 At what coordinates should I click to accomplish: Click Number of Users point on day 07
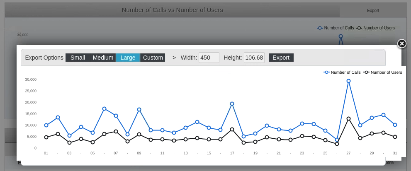click(116, 131)
